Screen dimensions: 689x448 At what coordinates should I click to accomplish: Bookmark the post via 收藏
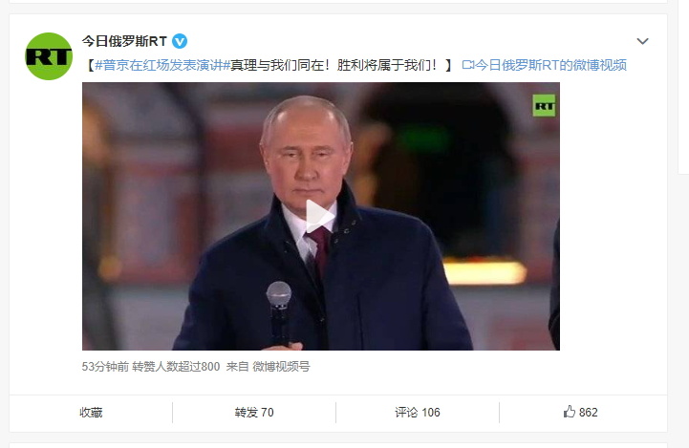coord(91,413)
